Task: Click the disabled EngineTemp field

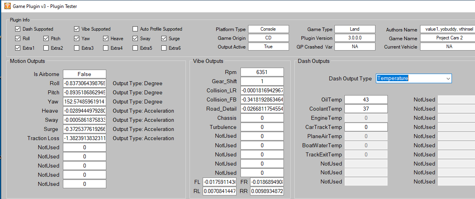Action: coord(366,118)
